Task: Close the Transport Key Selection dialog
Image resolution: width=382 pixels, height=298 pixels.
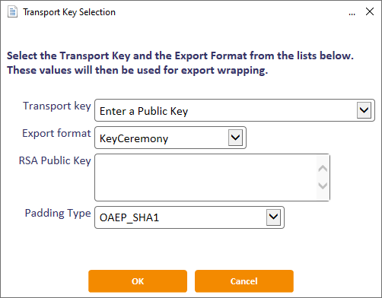Action: [370, 11]
